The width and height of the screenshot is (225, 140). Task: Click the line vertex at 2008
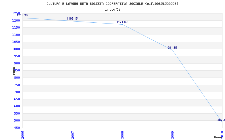[122, 24]
